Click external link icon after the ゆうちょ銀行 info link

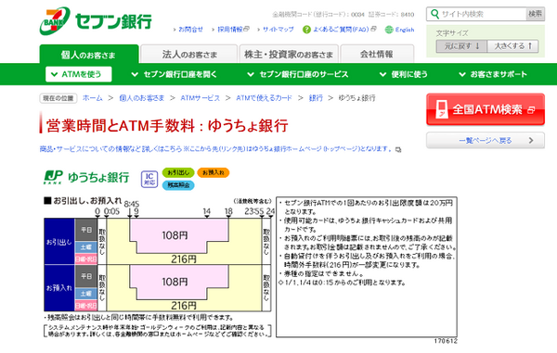click(398, 149)
